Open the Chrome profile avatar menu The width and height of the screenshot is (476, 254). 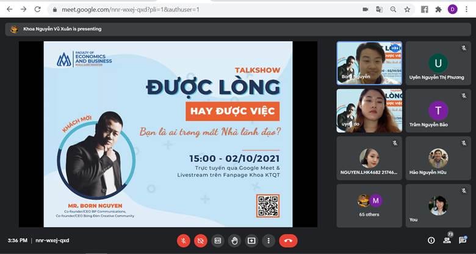tap(452, 9)
